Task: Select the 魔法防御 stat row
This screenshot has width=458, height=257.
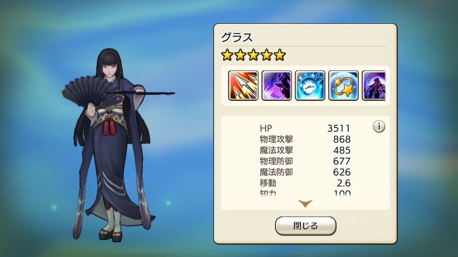Action: 305,172
